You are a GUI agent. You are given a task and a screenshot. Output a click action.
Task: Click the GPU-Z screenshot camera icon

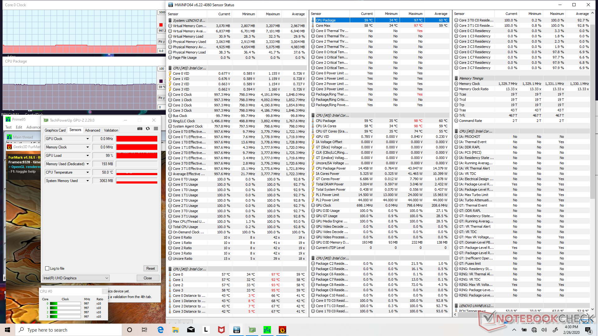(x=140, y=128)
